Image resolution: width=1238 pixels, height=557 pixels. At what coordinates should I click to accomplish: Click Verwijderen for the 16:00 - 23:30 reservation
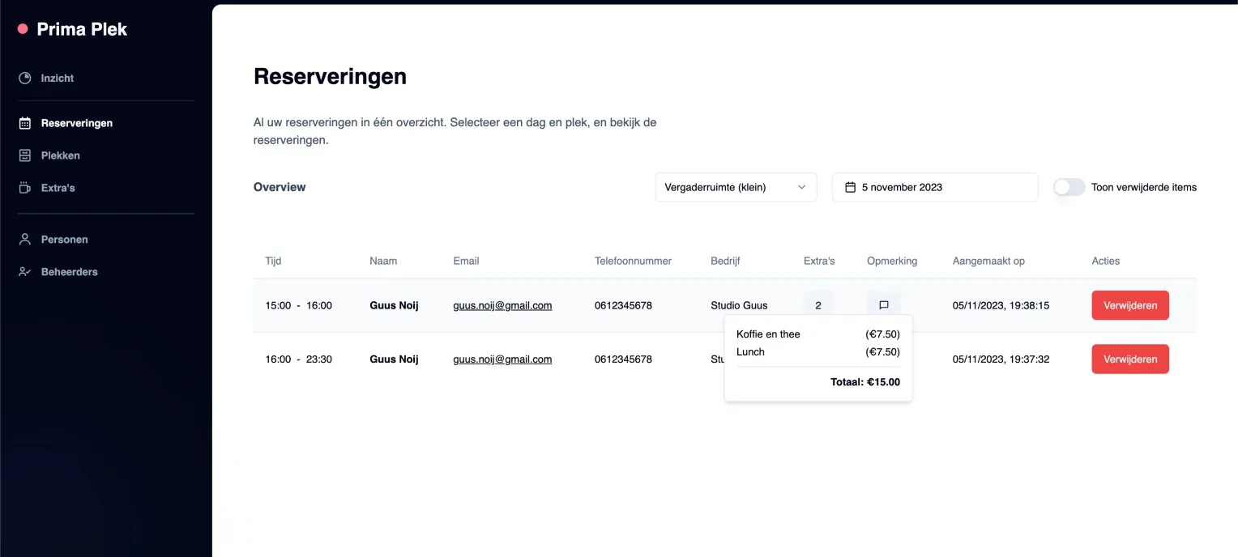1130,359
